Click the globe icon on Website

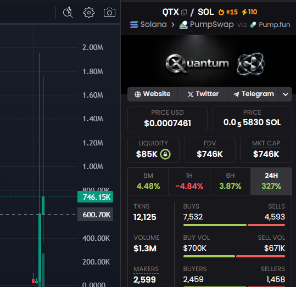[x=138, y=94]
